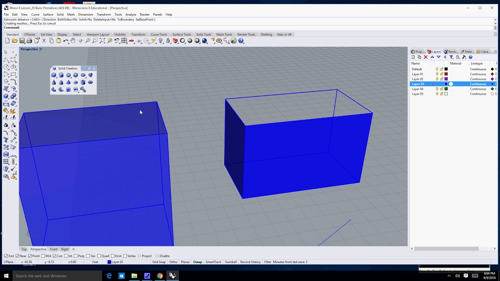Screen dimensions: 500x281
Task: Click the New file icon in Standard toolbar
Action: pos(7,41)
